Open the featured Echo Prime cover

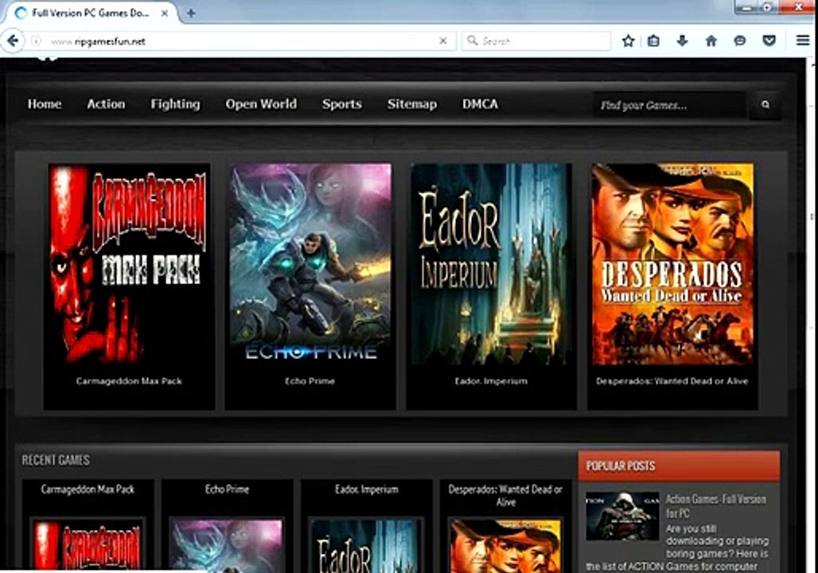coord(310,263)
